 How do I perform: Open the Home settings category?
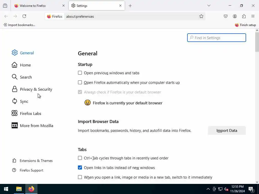click(x=25, y=65)
